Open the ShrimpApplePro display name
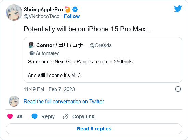This screenshot has height=140, width=188. pyautogui.click(x=43, y=10)
